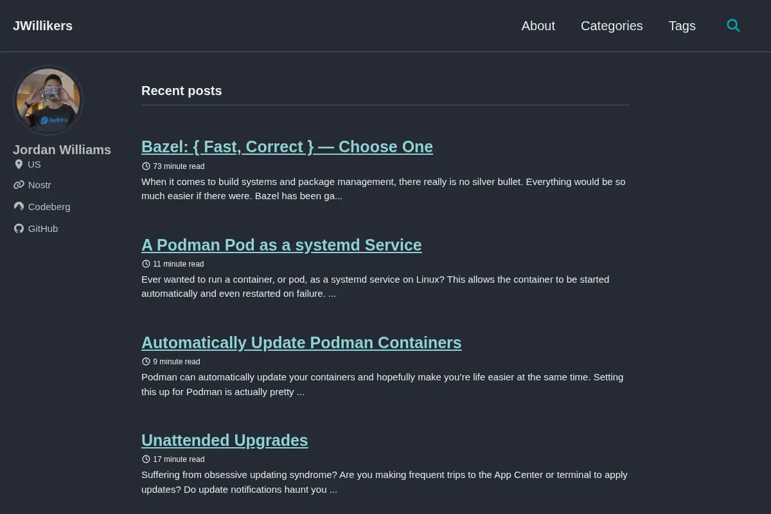
Task: Open the Bazel Fast, Correct post
Action: [287, 146]
